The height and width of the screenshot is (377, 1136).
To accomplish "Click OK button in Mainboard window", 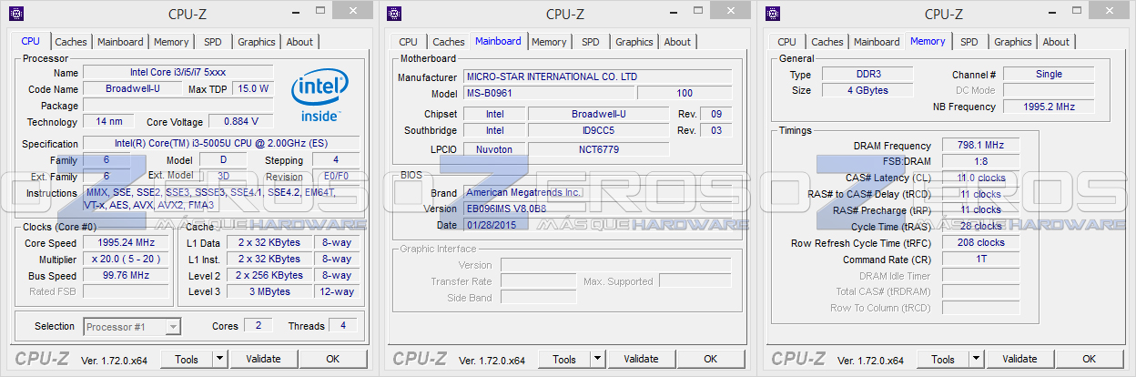I will coord(712,359).
